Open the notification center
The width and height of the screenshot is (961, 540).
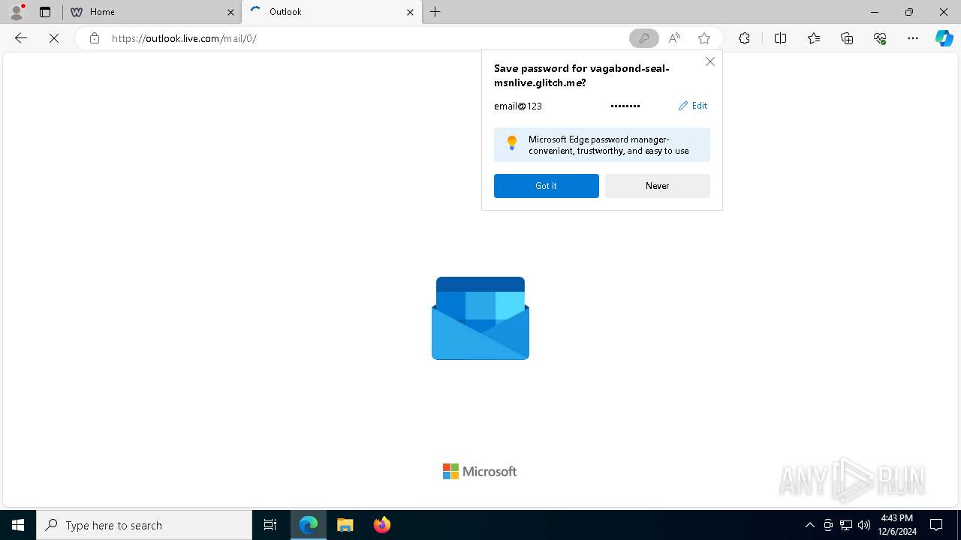click(x=936, y=525)
